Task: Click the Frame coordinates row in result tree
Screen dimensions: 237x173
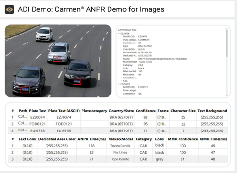Action: (x=155, y=59)
